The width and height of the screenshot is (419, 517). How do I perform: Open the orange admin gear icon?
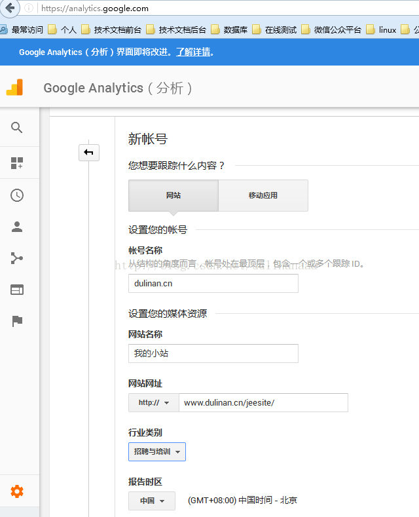point(17,491)
